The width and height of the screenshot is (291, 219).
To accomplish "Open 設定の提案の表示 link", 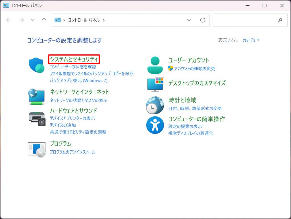I will 185,126.
